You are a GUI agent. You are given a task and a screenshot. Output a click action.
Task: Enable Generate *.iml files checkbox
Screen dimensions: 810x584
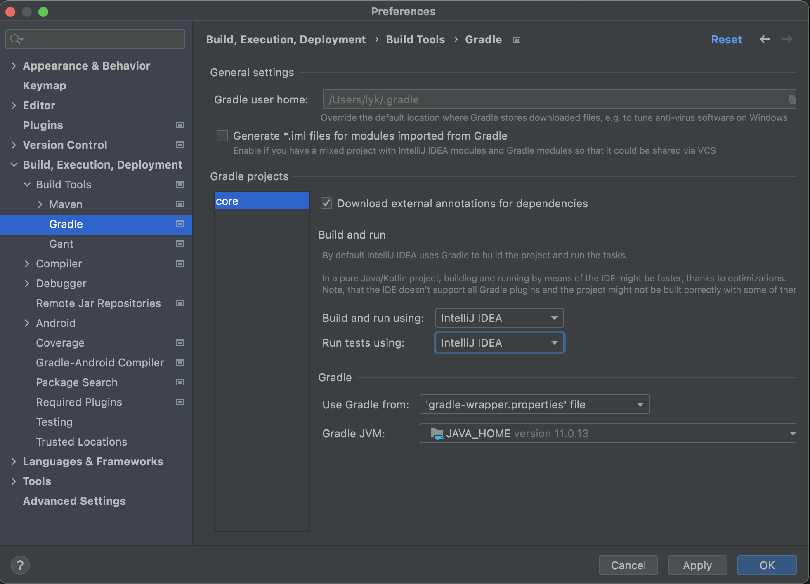222,136
